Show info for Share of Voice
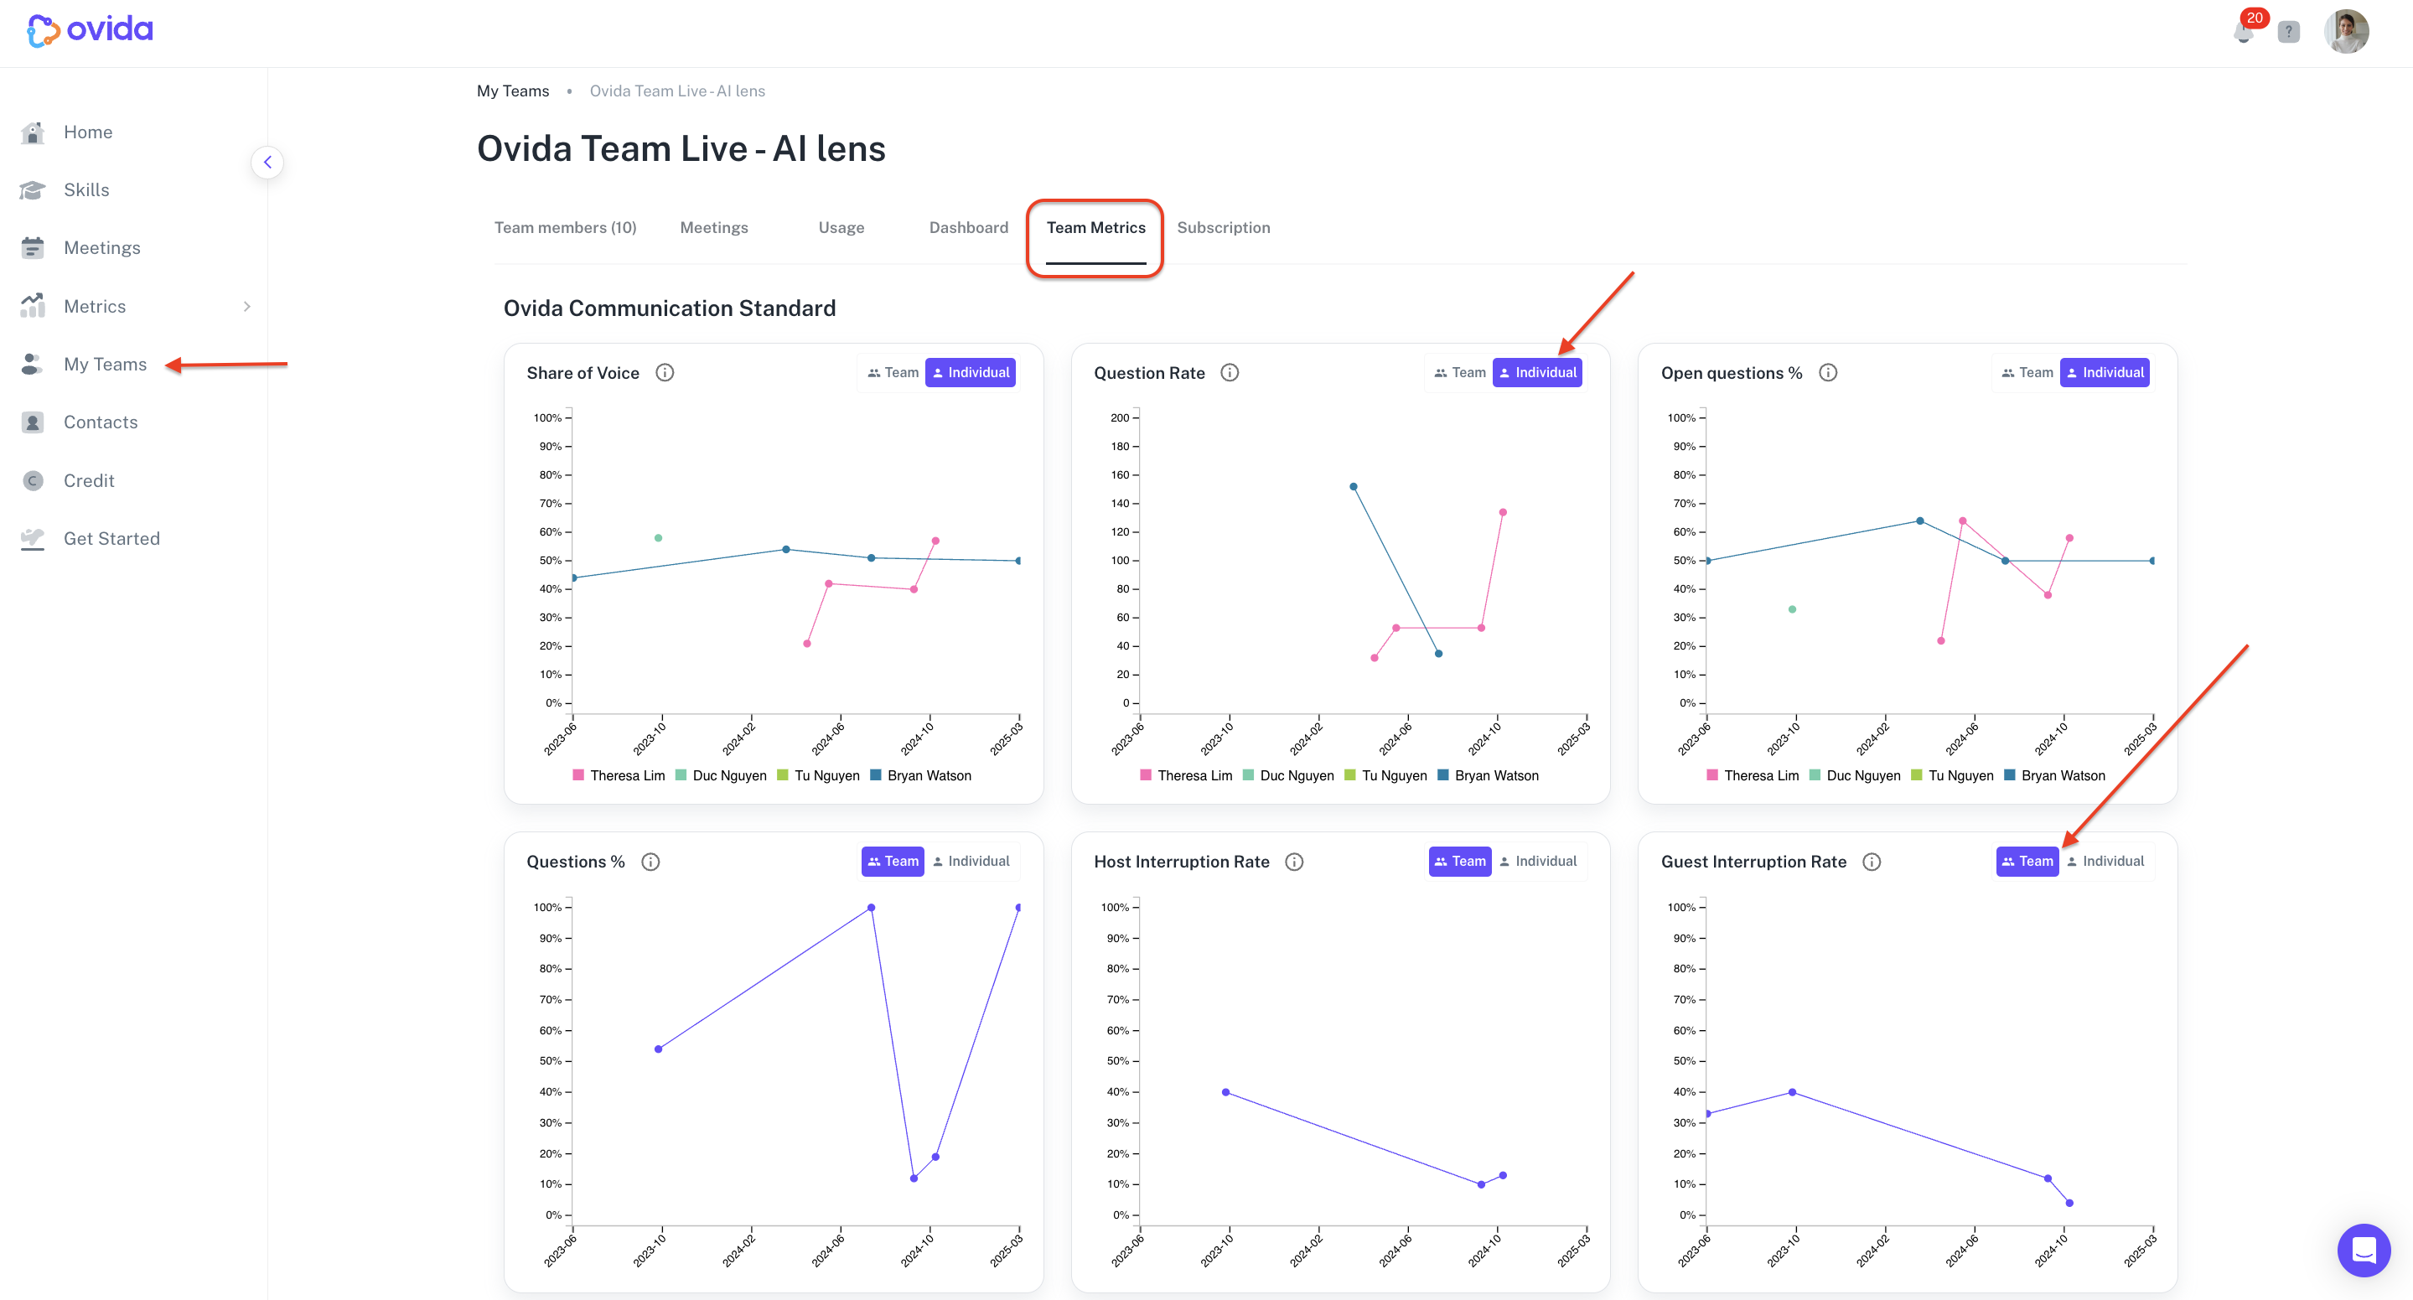2413x1300 pixels. click(x=665, y=373)
